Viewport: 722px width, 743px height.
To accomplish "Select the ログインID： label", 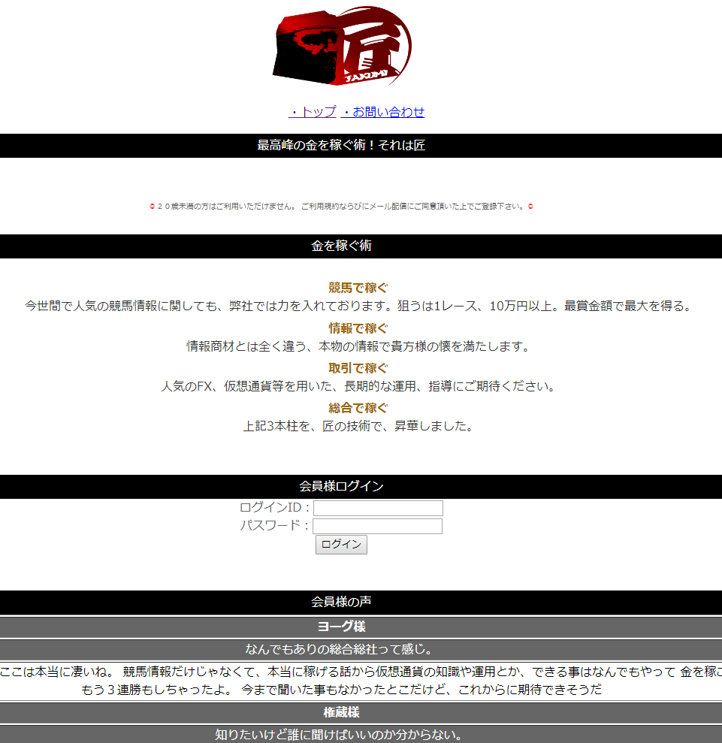I will coord(275,508).
